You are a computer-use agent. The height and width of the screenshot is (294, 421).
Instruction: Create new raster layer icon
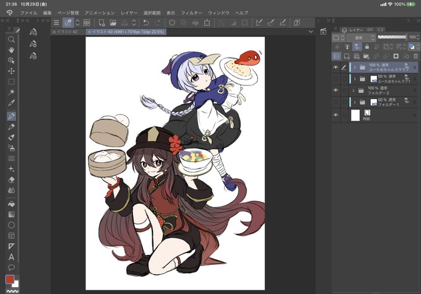tap(347, 56)
